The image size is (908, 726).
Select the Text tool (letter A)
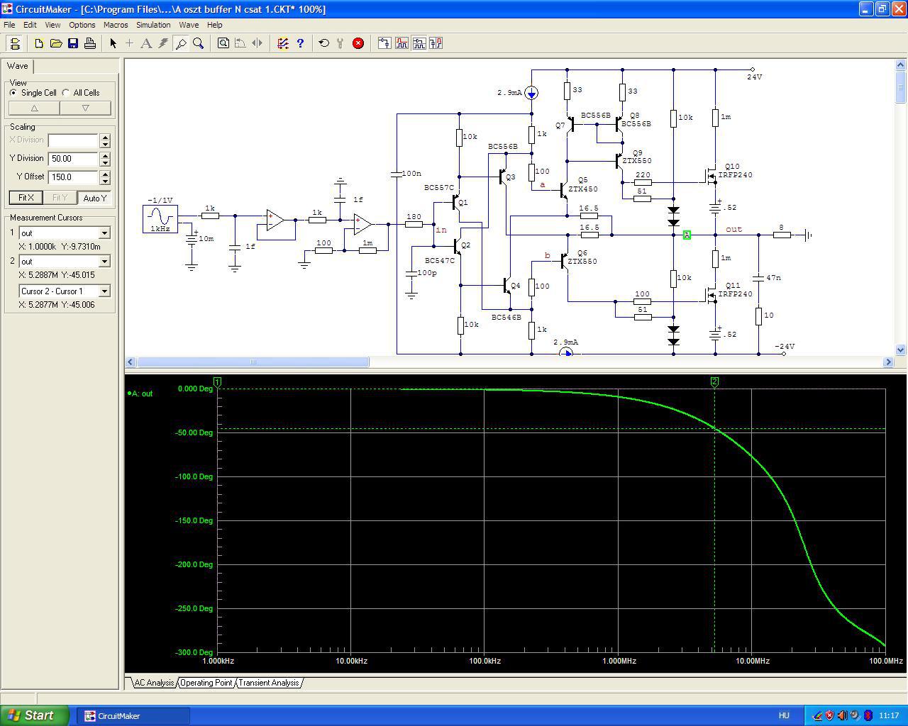pyautogui.click(x=146, y=43)
